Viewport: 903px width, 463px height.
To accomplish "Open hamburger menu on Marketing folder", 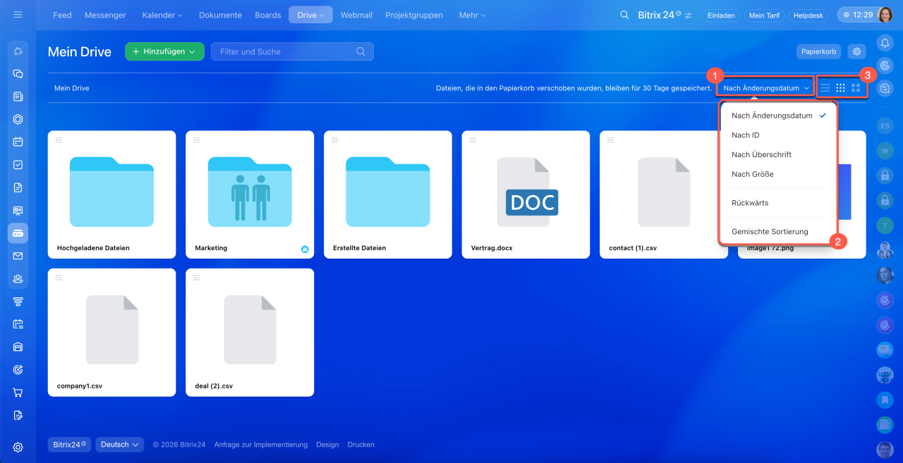I will pyautogui.click(x=197, y=140).
